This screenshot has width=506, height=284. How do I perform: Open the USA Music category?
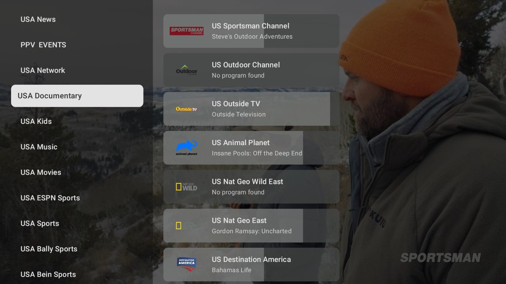39,147
